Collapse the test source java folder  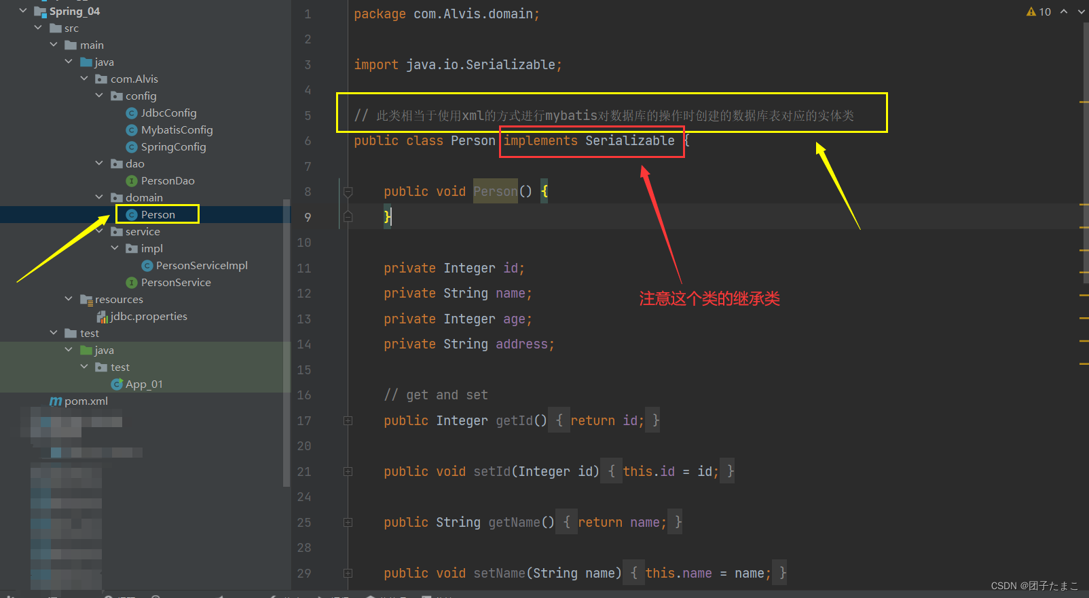click(x=69, y=350)
